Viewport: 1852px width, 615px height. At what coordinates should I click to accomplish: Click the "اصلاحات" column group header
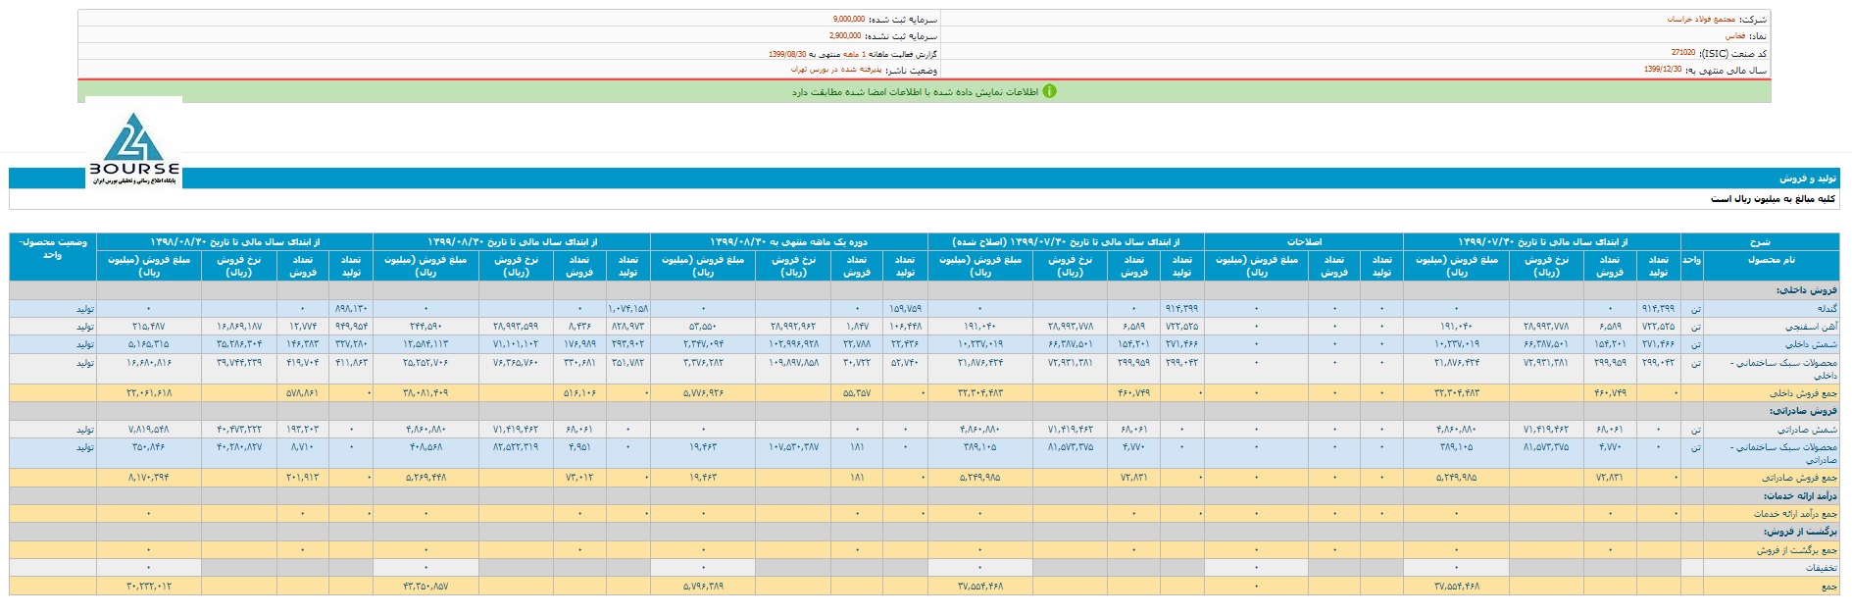[1304, 241]
